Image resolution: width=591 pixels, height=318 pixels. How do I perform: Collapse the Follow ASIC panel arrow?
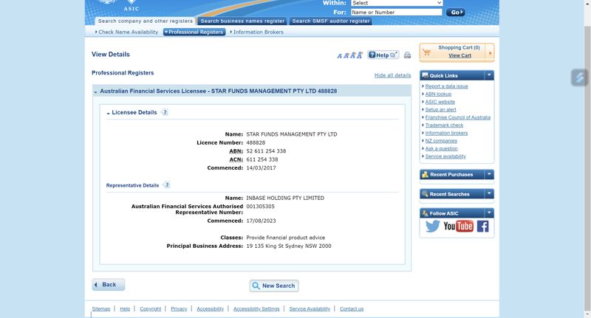[x=489, y=213]
